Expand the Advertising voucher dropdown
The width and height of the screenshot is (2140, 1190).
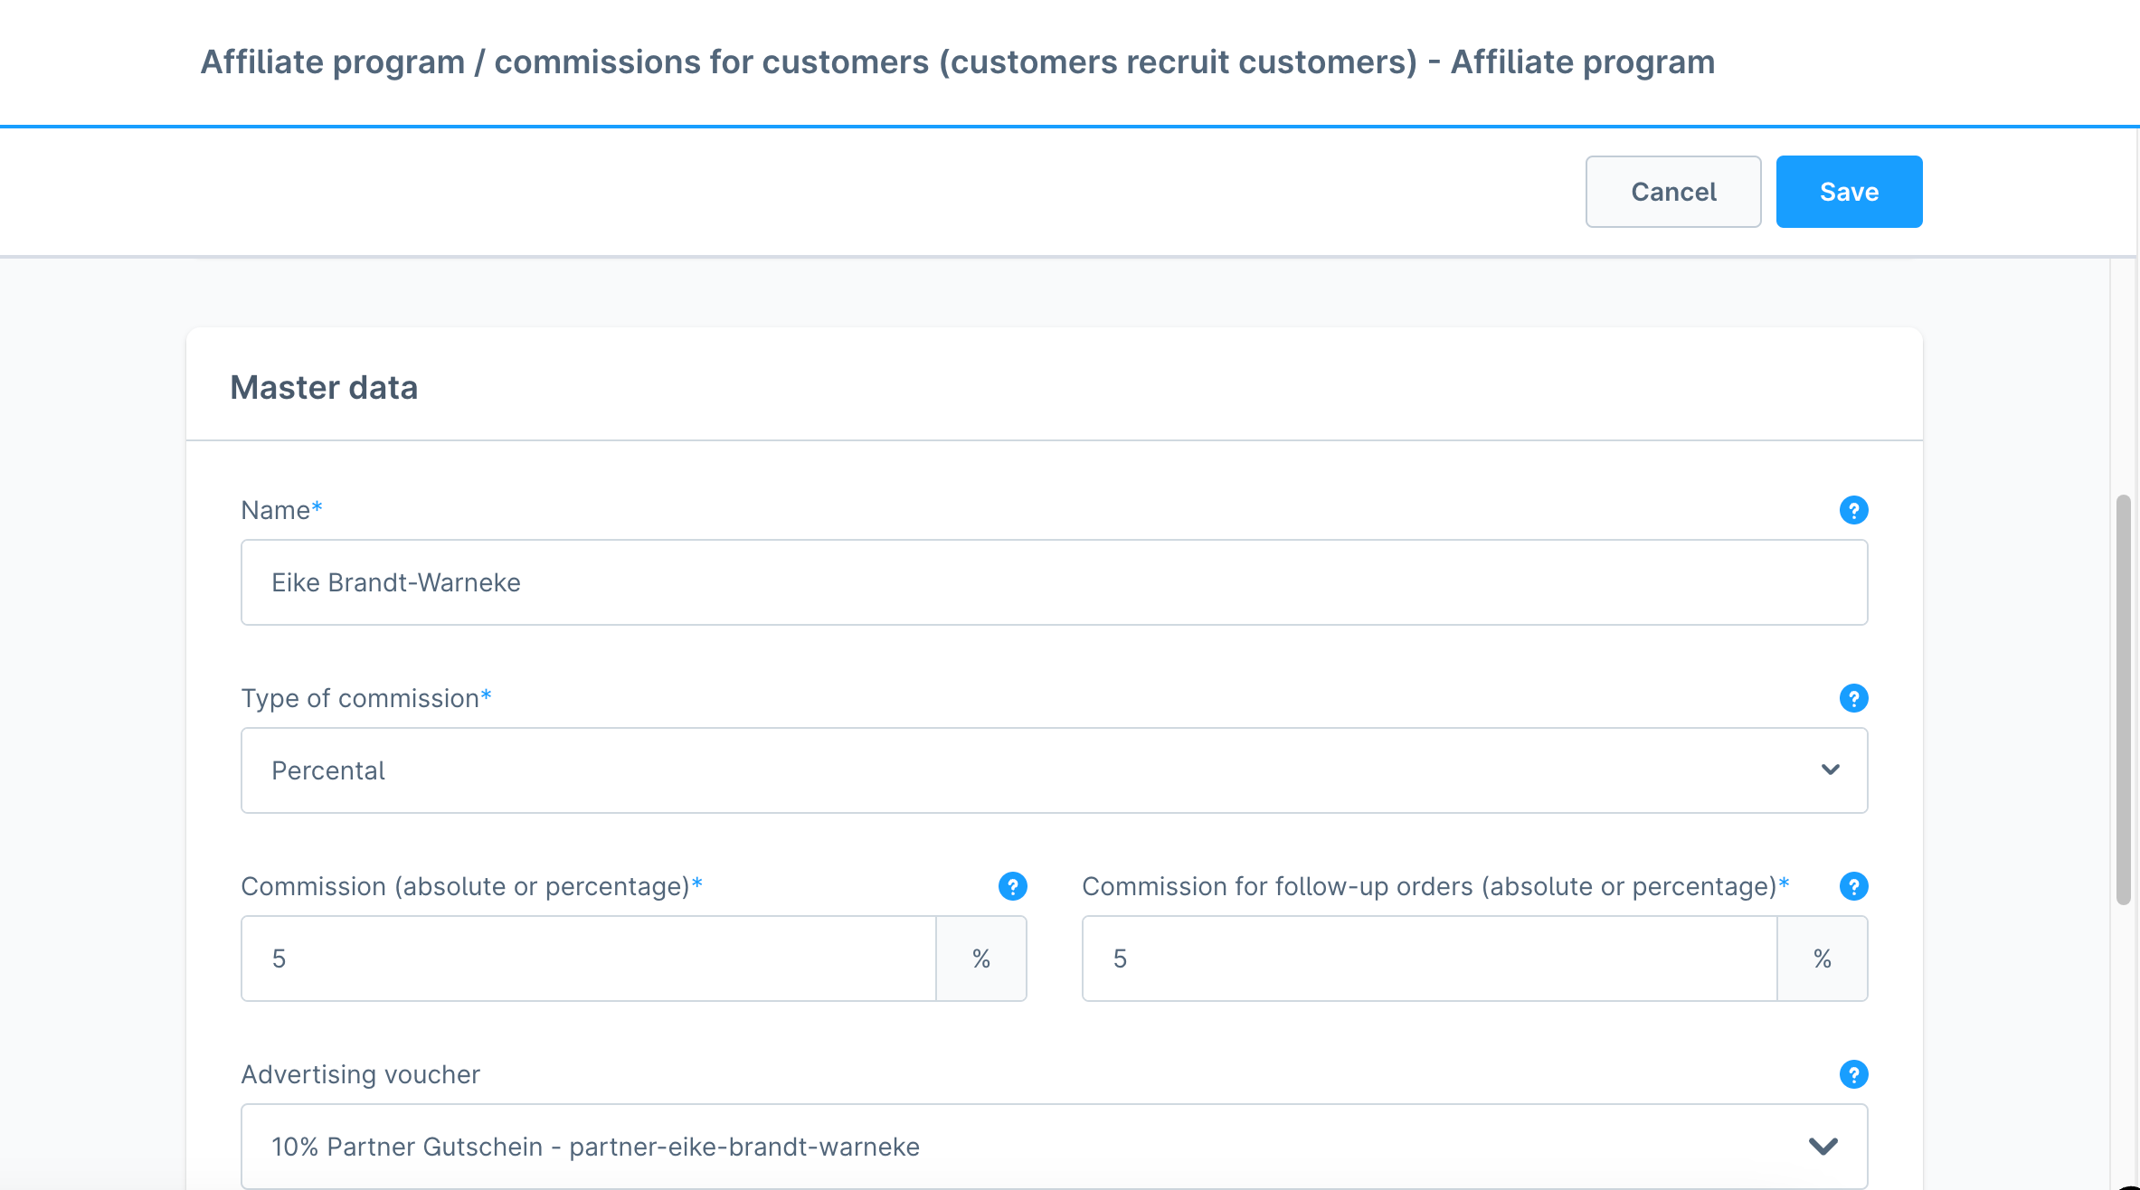tap(1054, 1147)
